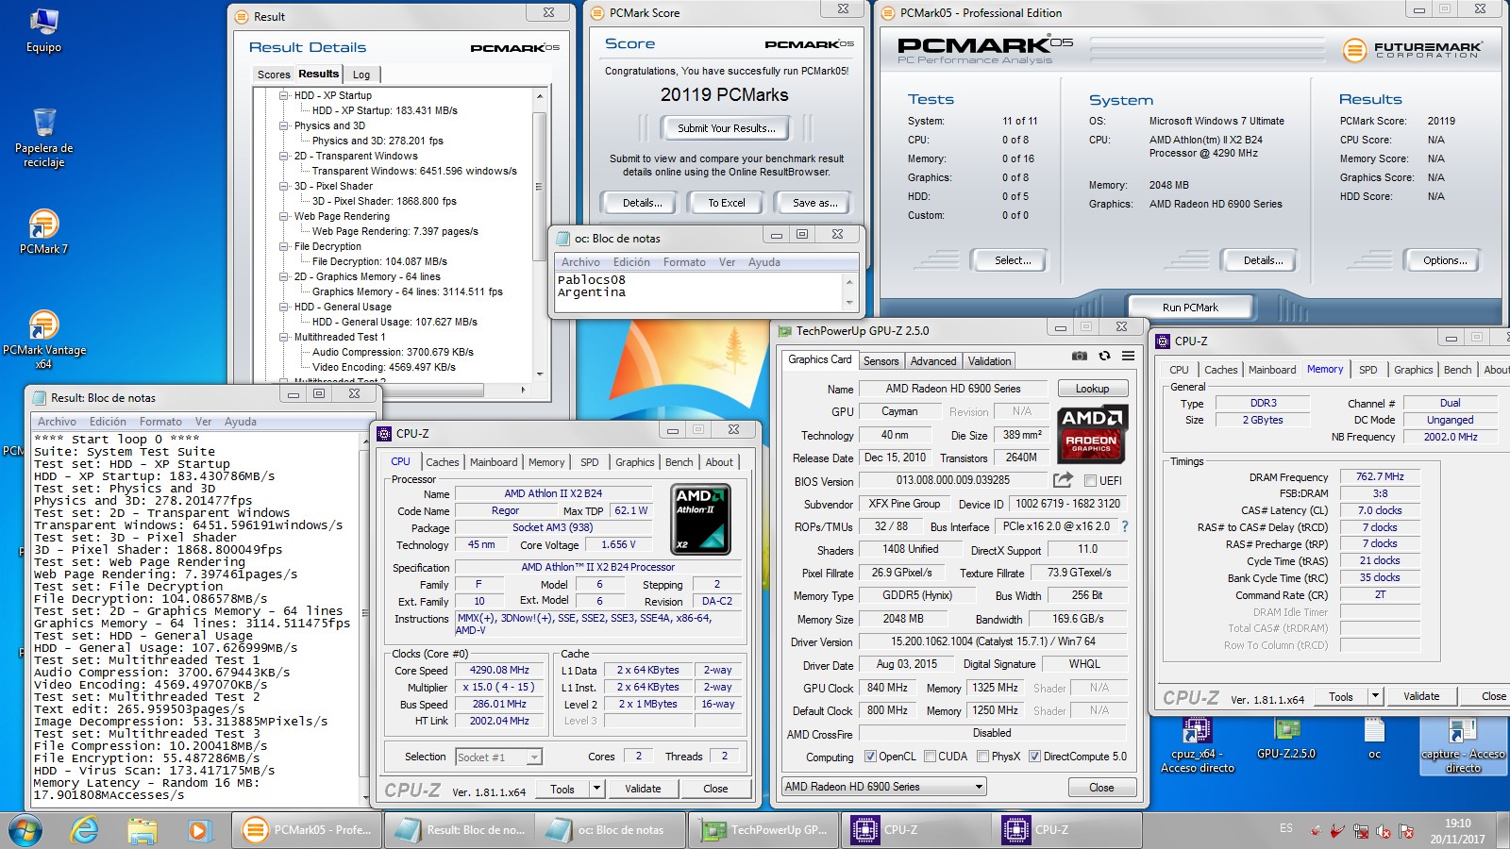The width and height of the screenshot is (1510, 849).
Task: Click inside the oc notepad text area
Action: coord(699,291)
